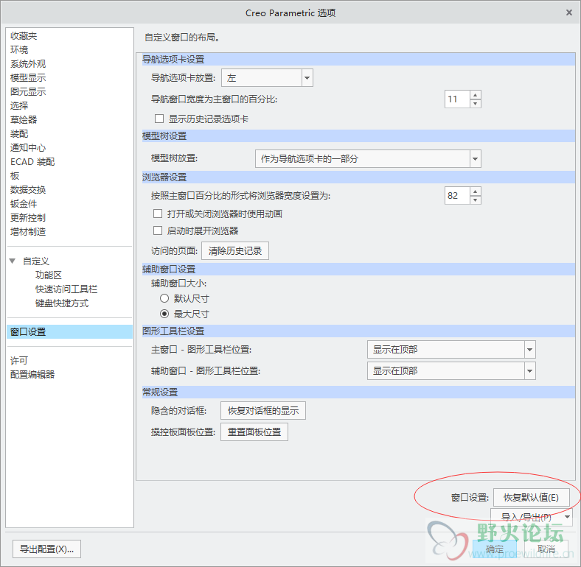Go to 数据交换 settings
Screen dimensions: 581x567
(x=28, y=190)
